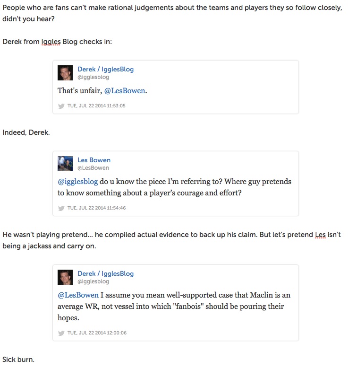
Task: Open Derek / IgglesBlog name in third tweet
Action: (105, 273)
